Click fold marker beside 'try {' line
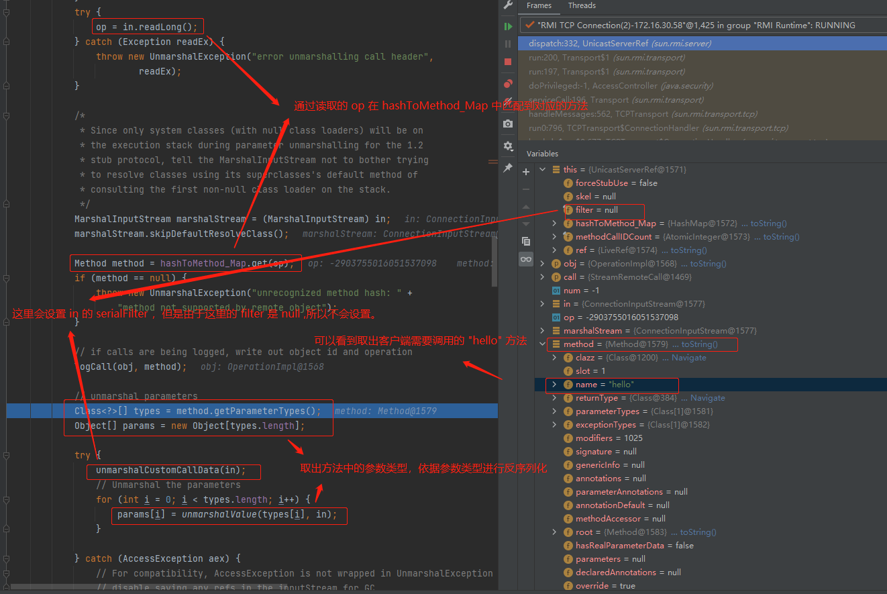This screenshot has width=887, height=594. point(7,455)
